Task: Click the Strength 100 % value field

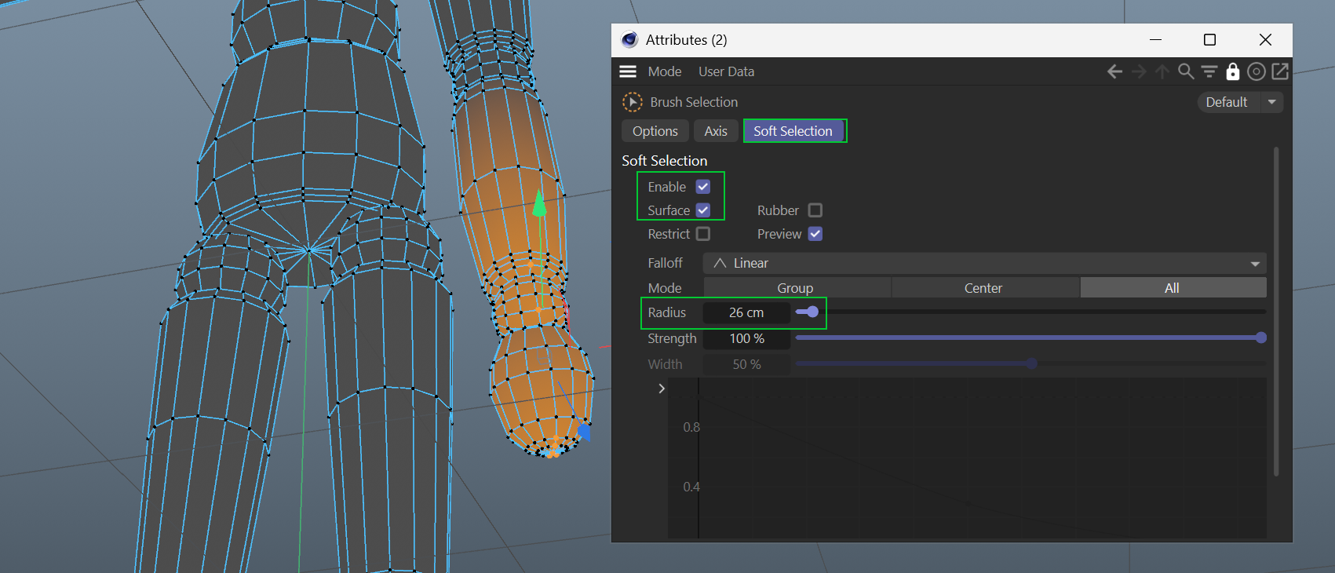Action: point(746,338)
